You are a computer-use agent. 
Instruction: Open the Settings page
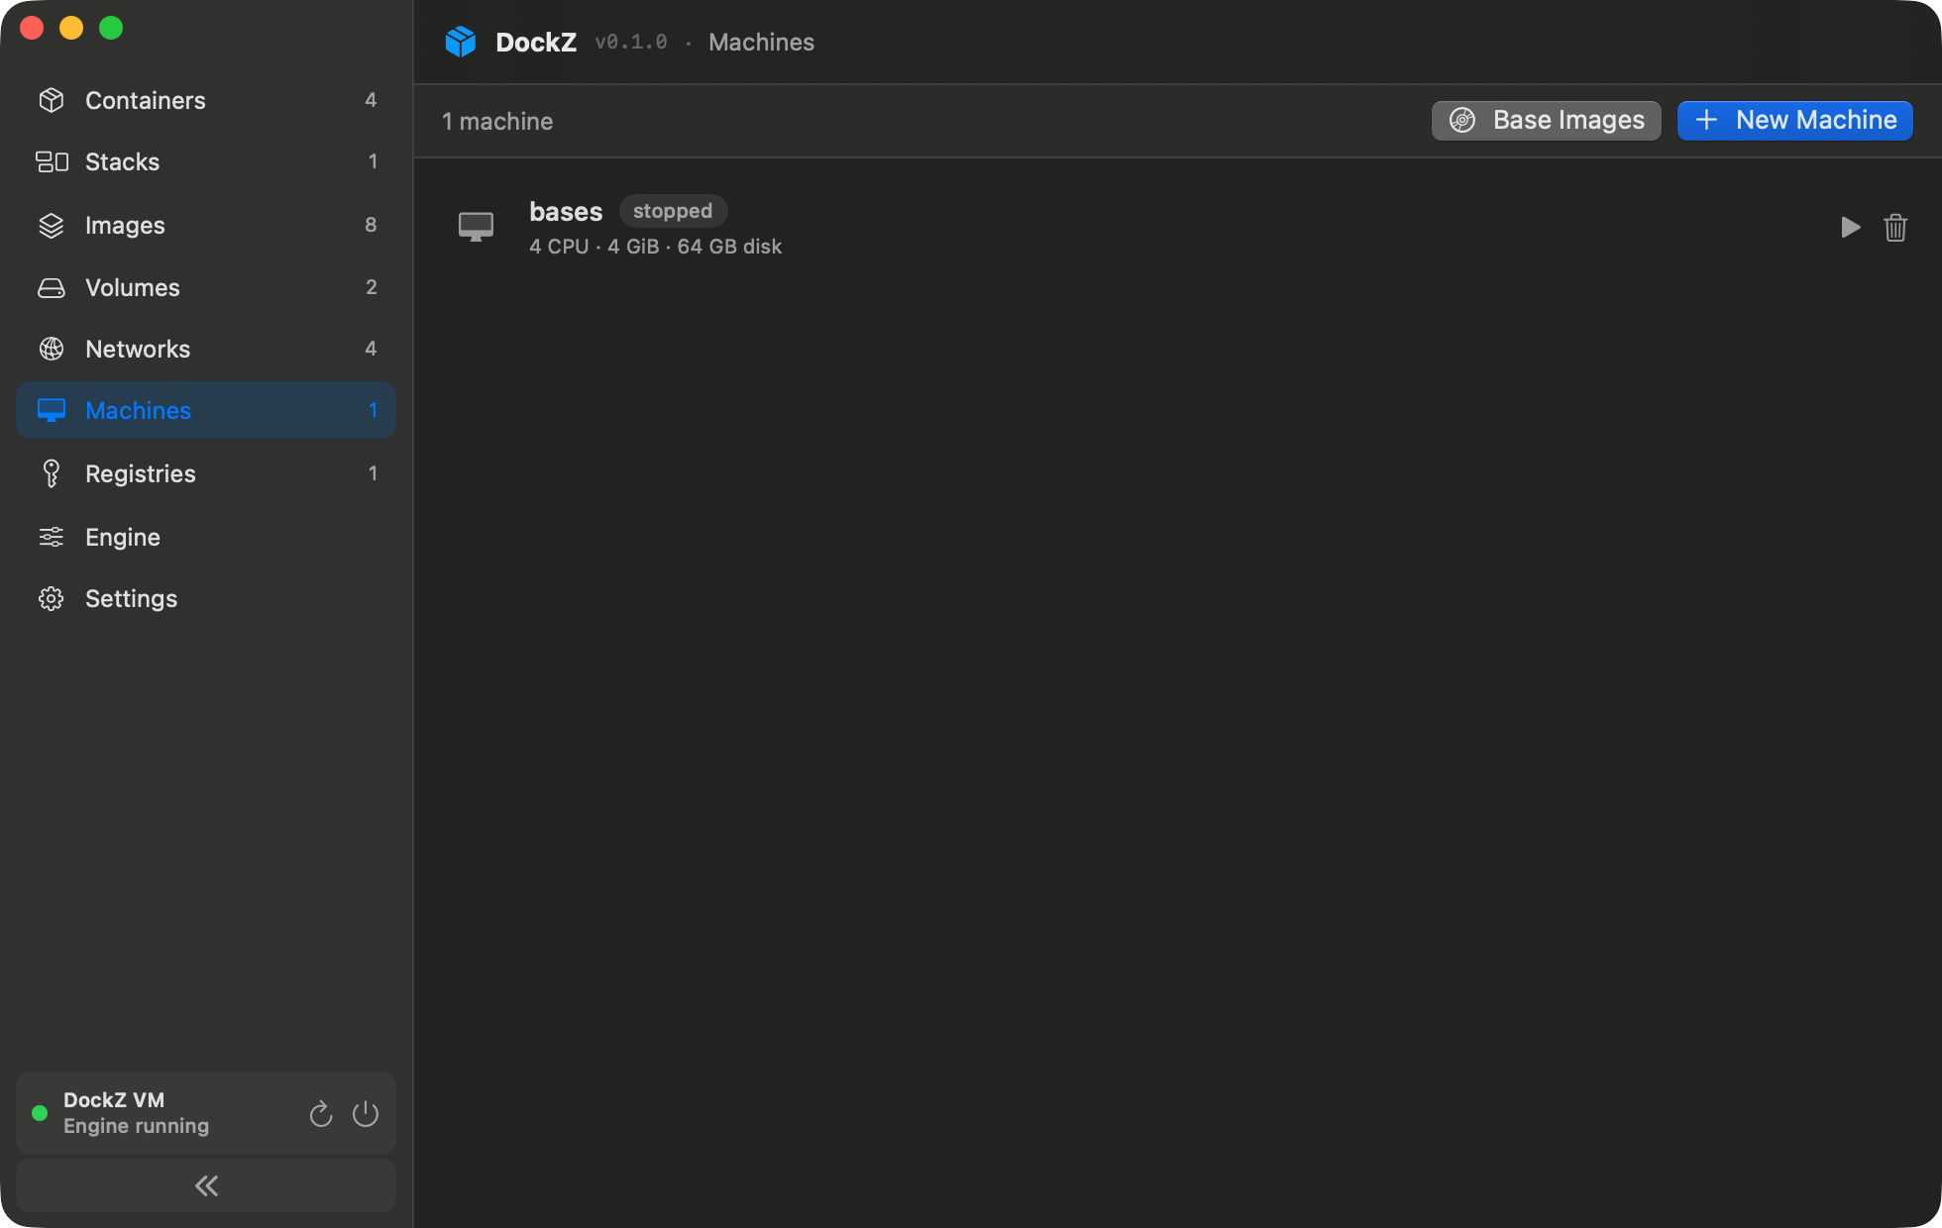206,598
